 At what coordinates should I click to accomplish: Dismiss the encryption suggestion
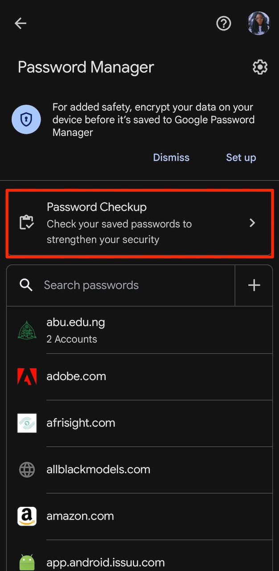tap(171, 157)
